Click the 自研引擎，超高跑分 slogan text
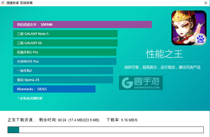The width and height of the screenshot is (210, 137). click(162, 67)
